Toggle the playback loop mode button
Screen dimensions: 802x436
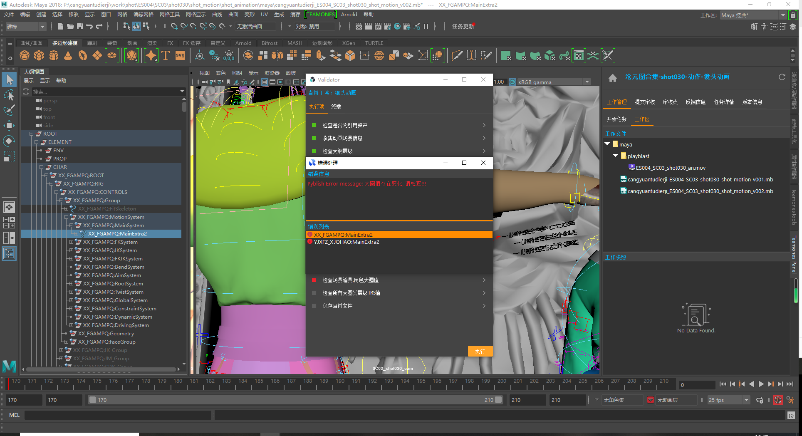[x=760, y=400]
